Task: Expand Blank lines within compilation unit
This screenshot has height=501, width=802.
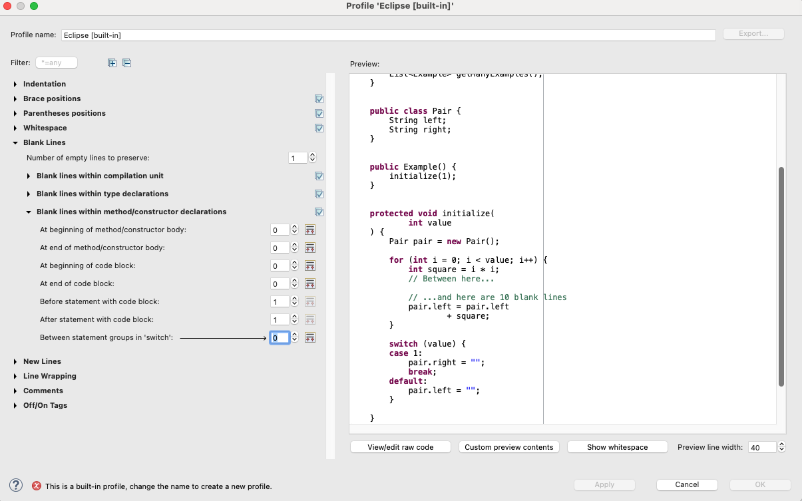Action: point(29,176)
